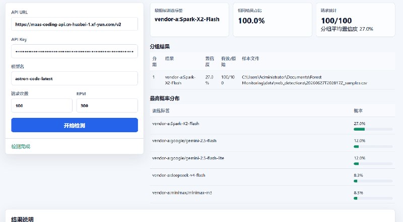
Task: Select the model name field astron-code-latest
Action: click(x=75, y=78)
